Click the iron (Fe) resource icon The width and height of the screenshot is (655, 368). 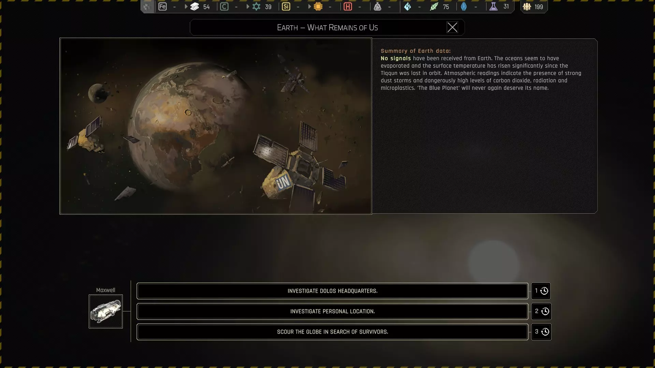tap(162, 6)
